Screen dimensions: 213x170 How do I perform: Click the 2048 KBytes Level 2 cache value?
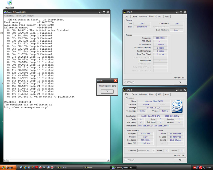[x=175, y=140]
